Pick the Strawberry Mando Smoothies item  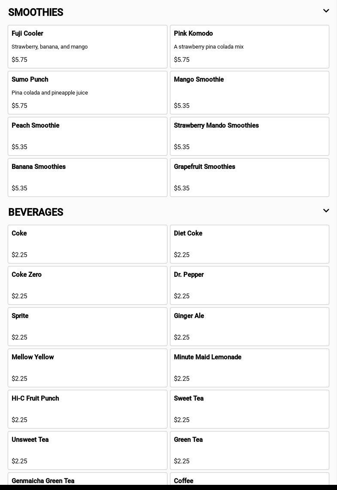(x=249, y=136)
